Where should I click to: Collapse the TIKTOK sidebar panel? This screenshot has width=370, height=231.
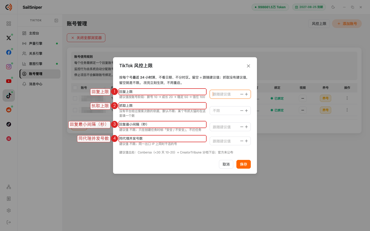point(56,21)
